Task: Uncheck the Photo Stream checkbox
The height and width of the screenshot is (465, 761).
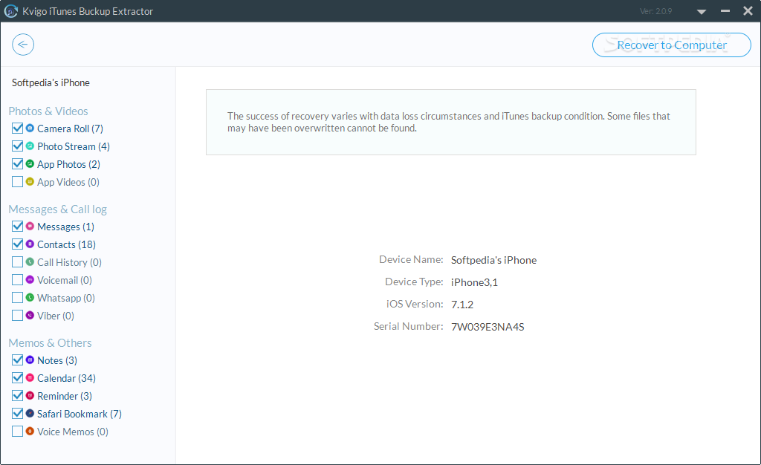Action: coord(18,146)
